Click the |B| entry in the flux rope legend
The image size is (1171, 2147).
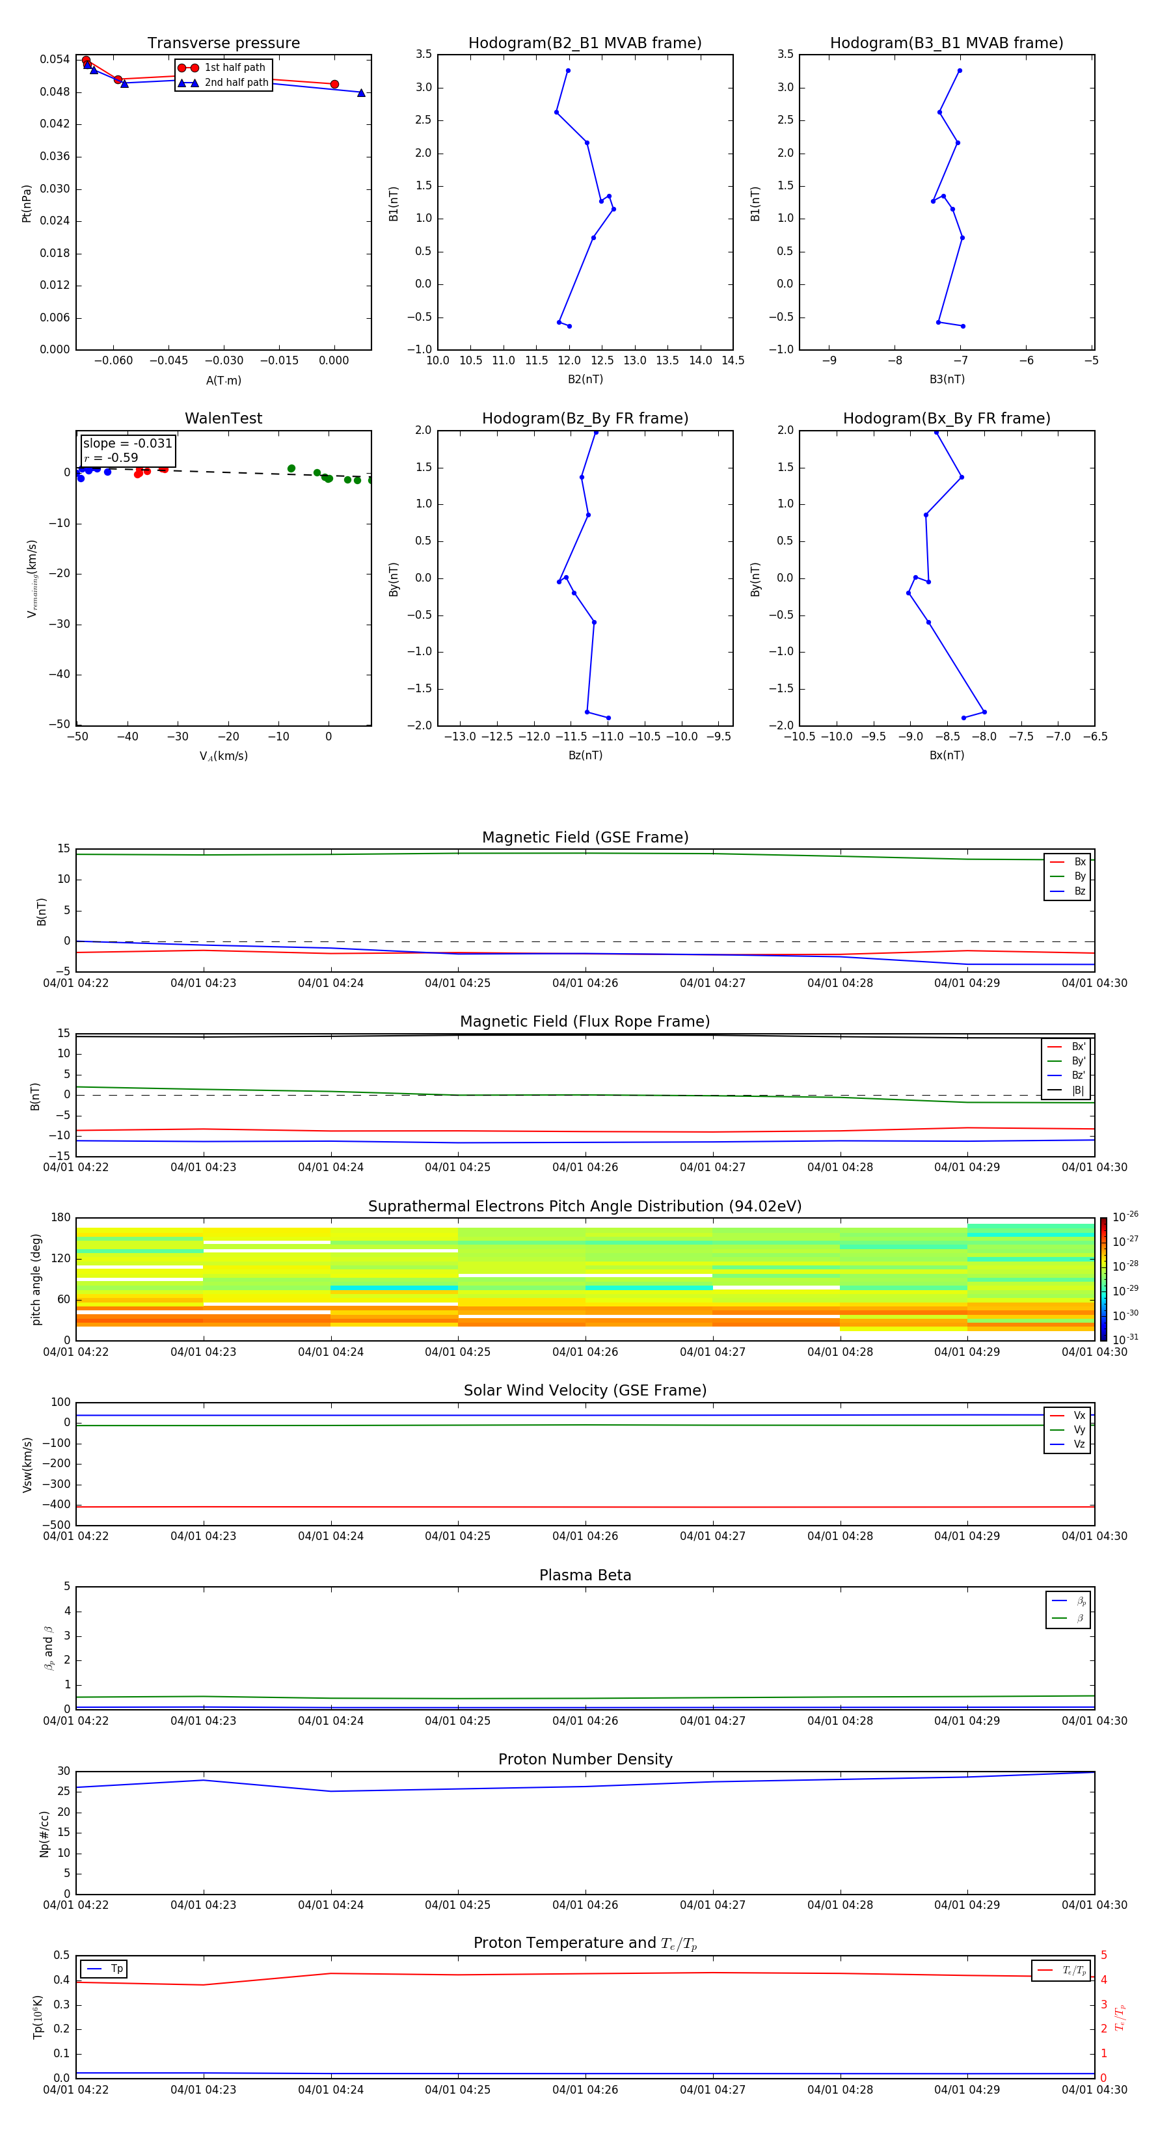coord(1067,1090)
